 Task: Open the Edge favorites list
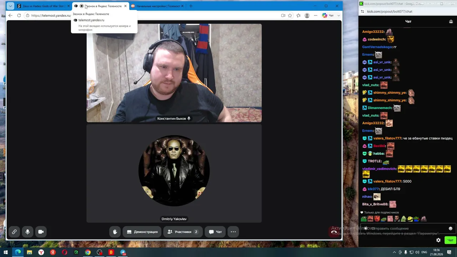(298, 15)
